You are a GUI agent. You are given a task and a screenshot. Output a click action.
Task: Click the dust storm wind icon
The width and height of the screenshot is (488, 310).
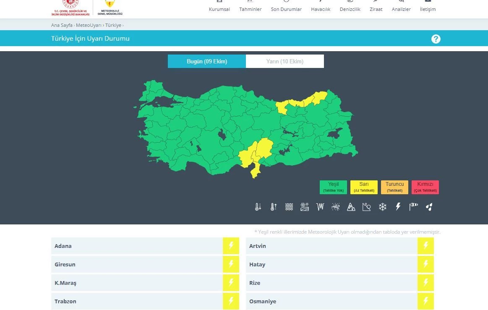tap(336, 207)
